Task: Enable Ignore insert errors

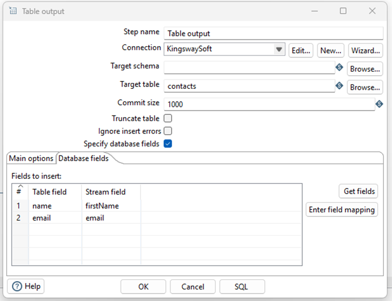Action: tap(168, 131)
